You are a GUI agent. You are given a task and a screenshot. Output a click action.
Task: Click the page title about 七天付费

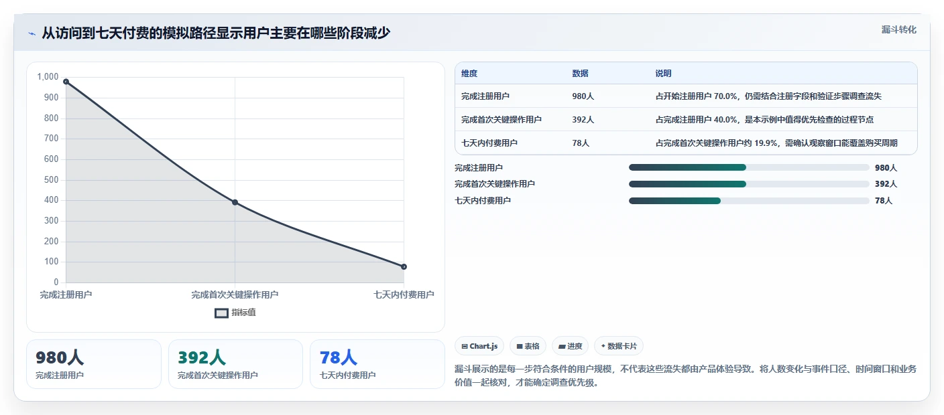[216, 33]
